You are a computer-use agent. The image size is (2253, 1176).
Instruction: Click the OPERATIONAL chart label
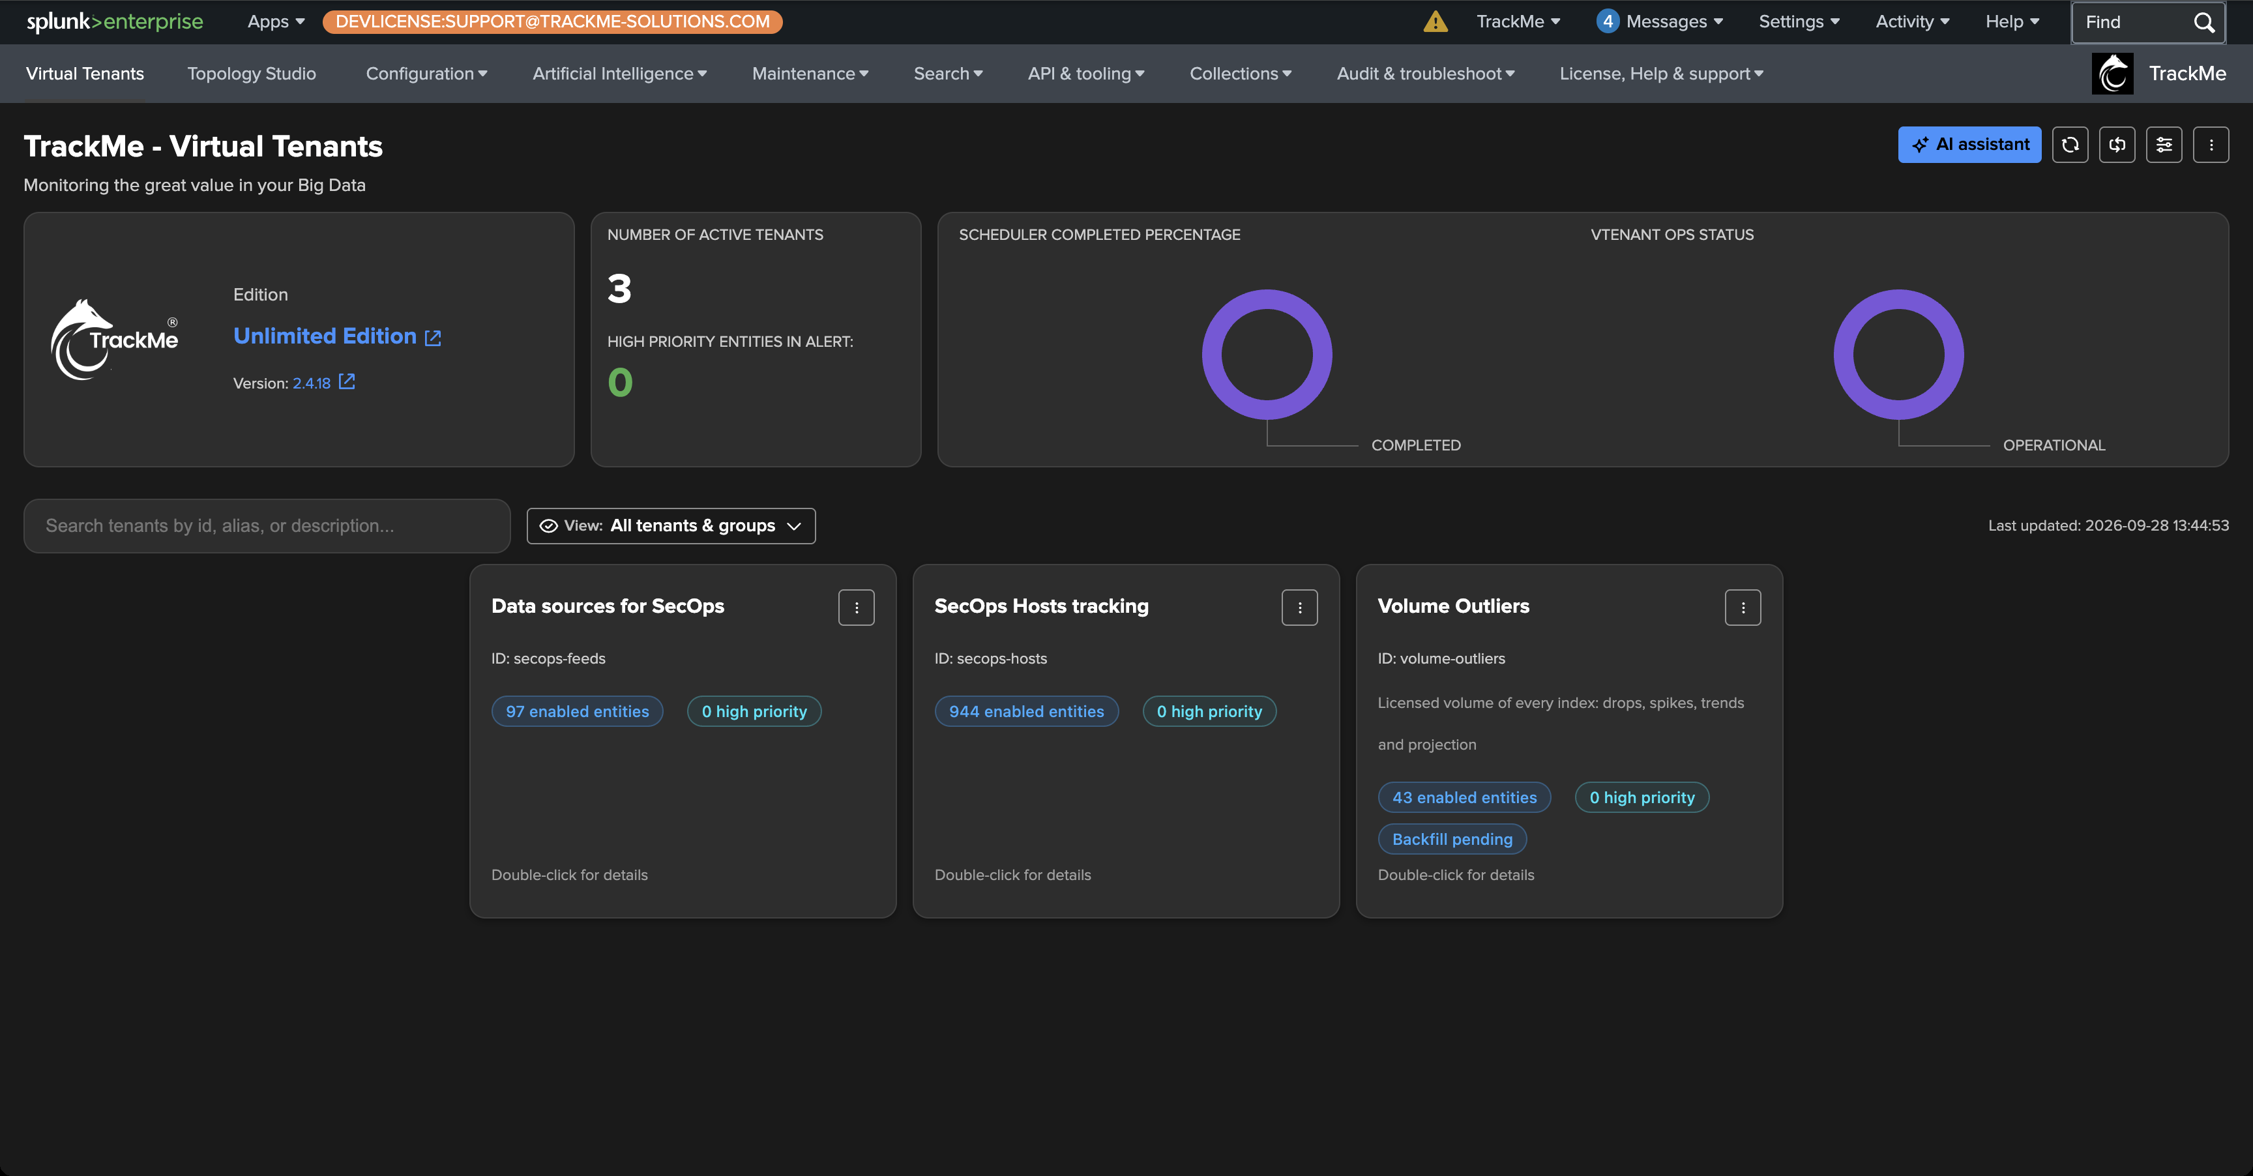2054,445
